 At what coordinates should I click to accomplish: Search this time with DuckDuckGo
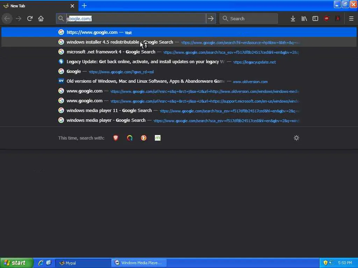tap(144, 138)
